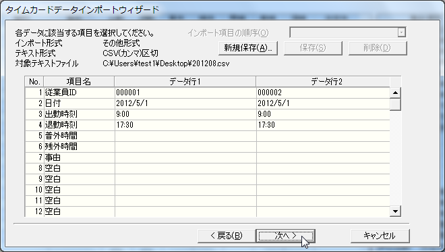Select the 空白 cell in row 8

(x=79, y=168)
